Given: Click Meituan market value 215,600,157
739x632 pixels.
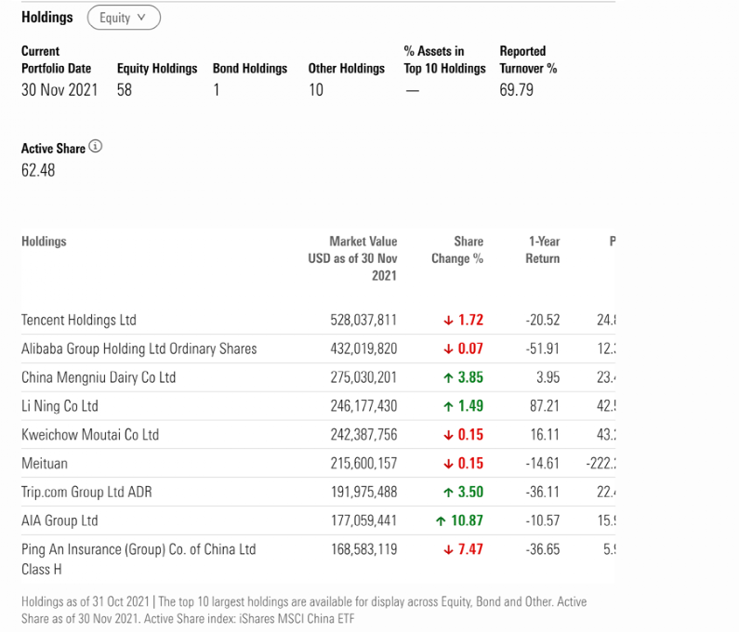Looking at the screenshot, I should (363, 463).
